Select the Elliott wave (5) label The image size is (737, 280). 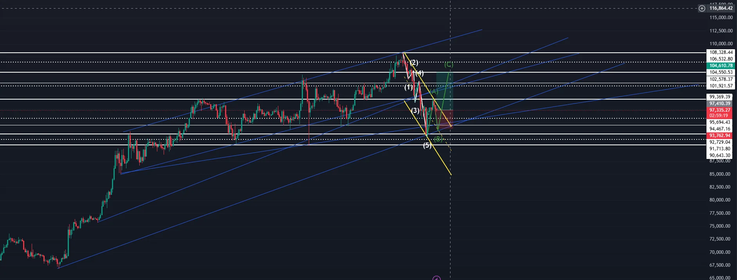coord(427,145)
